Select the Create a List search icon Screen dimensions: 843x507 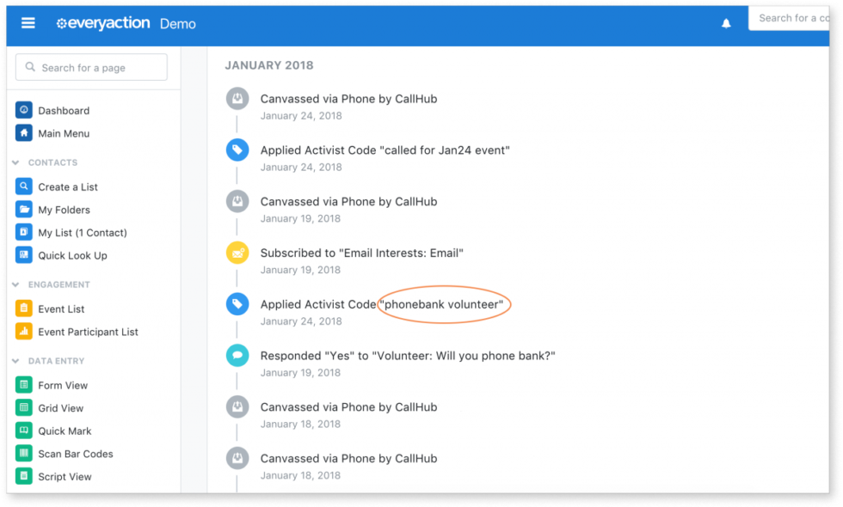pyautogui.click(x=23, y=186)
